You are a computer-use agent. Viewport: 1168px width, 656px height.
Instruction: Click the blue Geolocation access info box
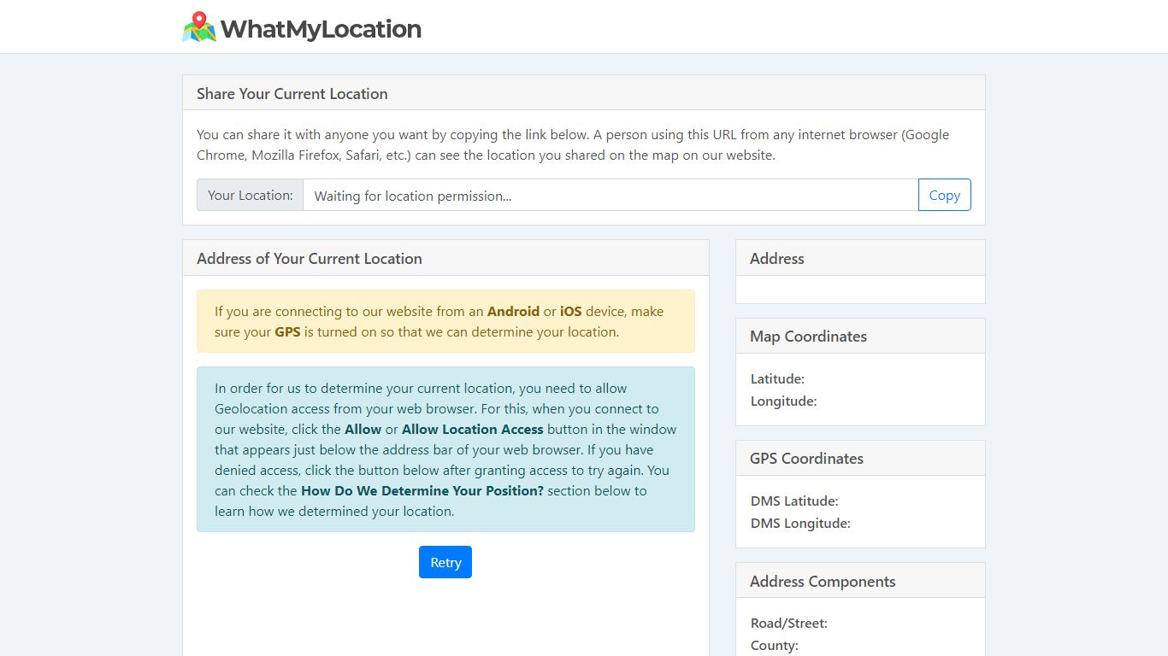(445, 449)
